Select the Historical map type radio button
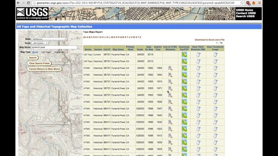This screenshot has width=278, height=156. (53, 52)
